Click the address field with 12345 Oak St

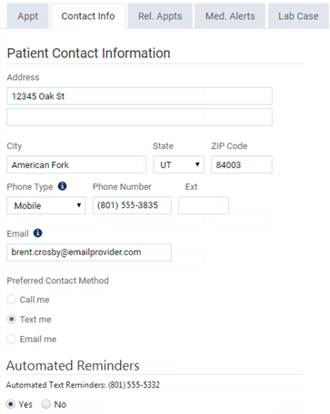139,96
